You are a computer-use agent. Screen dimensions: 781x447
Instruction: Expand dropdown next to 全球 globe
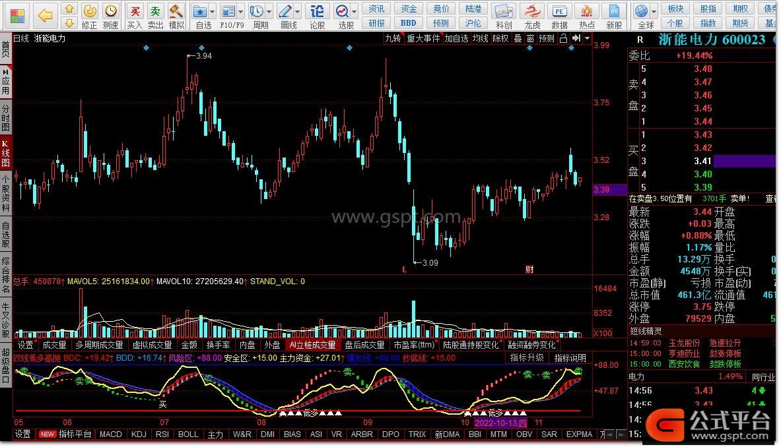tap(654, 11)
